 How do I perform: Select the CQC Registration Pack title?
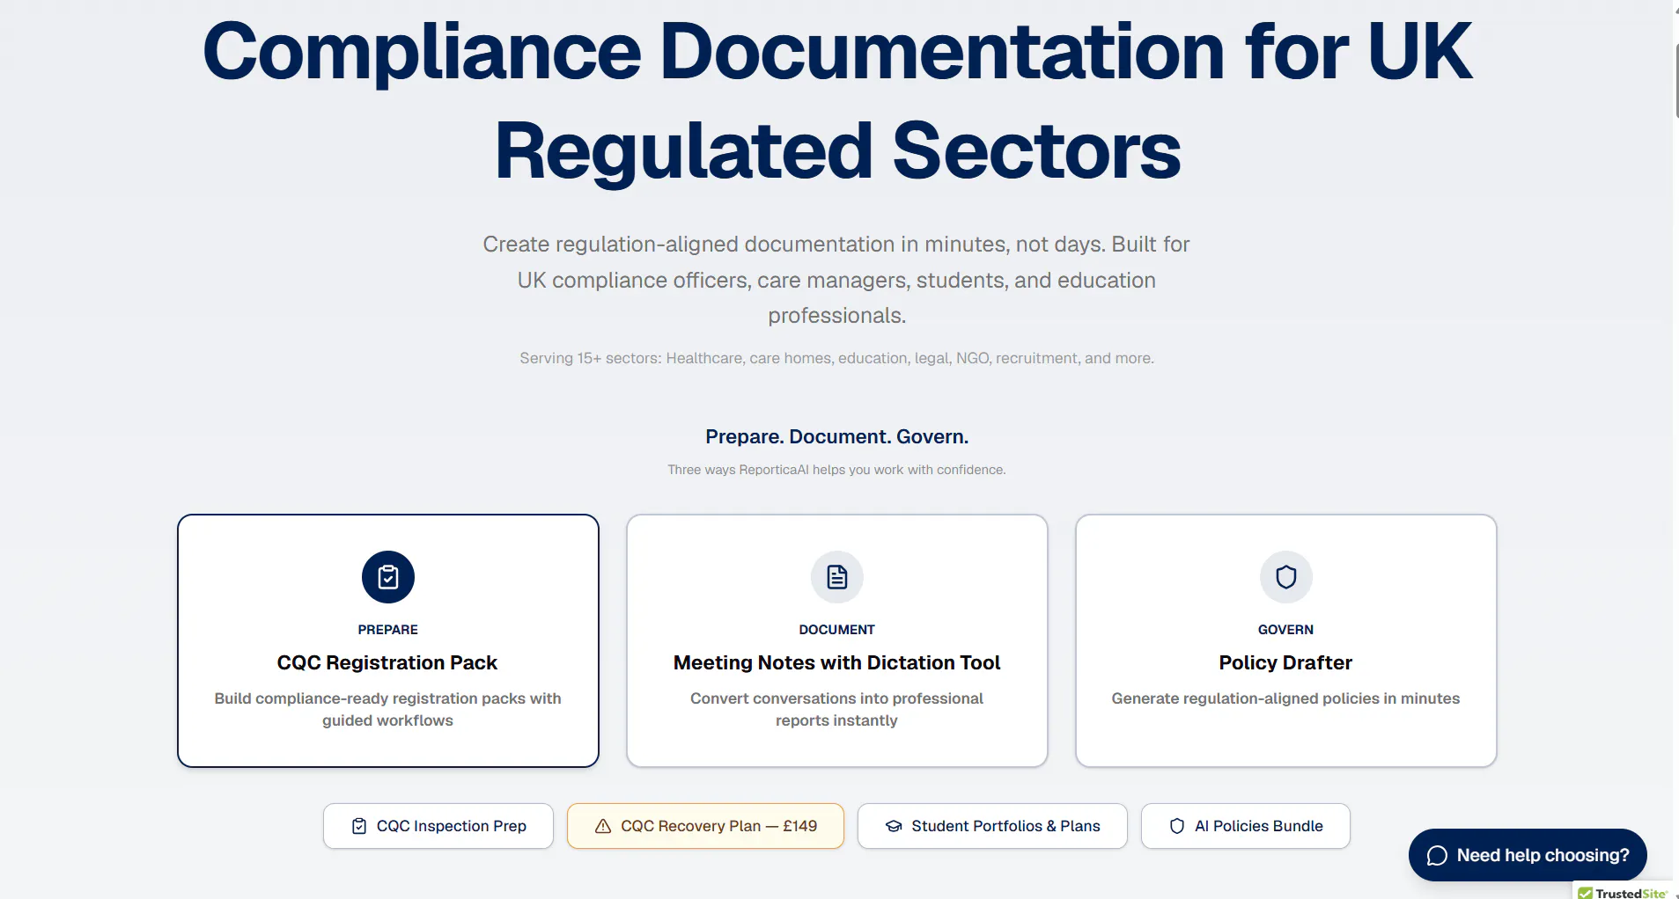pos(387,662)
